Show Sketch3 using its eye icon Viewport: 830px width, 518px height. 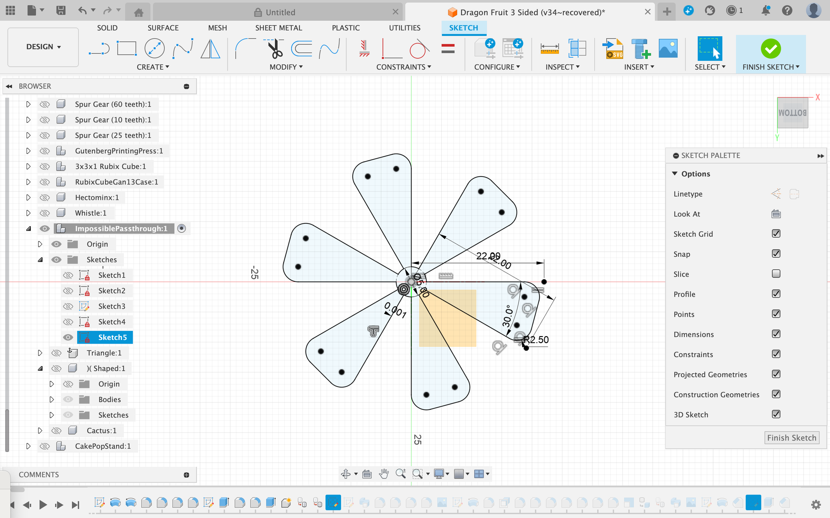click(68, 306)
